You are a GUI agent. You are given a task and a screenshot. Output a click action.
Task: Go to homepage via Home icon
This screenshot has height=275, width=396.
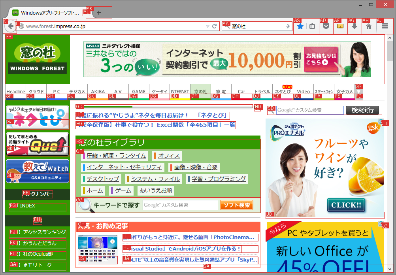click(x=369, y=26)
